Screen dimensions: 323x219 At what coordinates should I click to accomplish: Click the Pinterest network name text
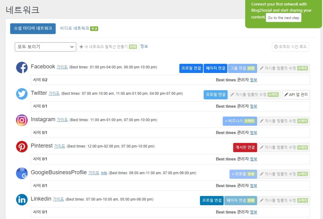[x=42, y=146]
